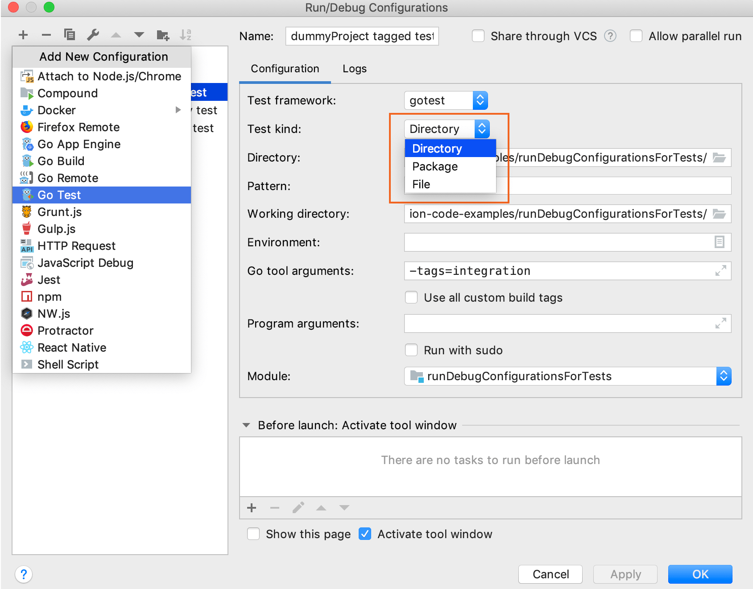This screenshot has width=753, height=589.
Task: Expand the Docker submenu
Action: point(102,110)
